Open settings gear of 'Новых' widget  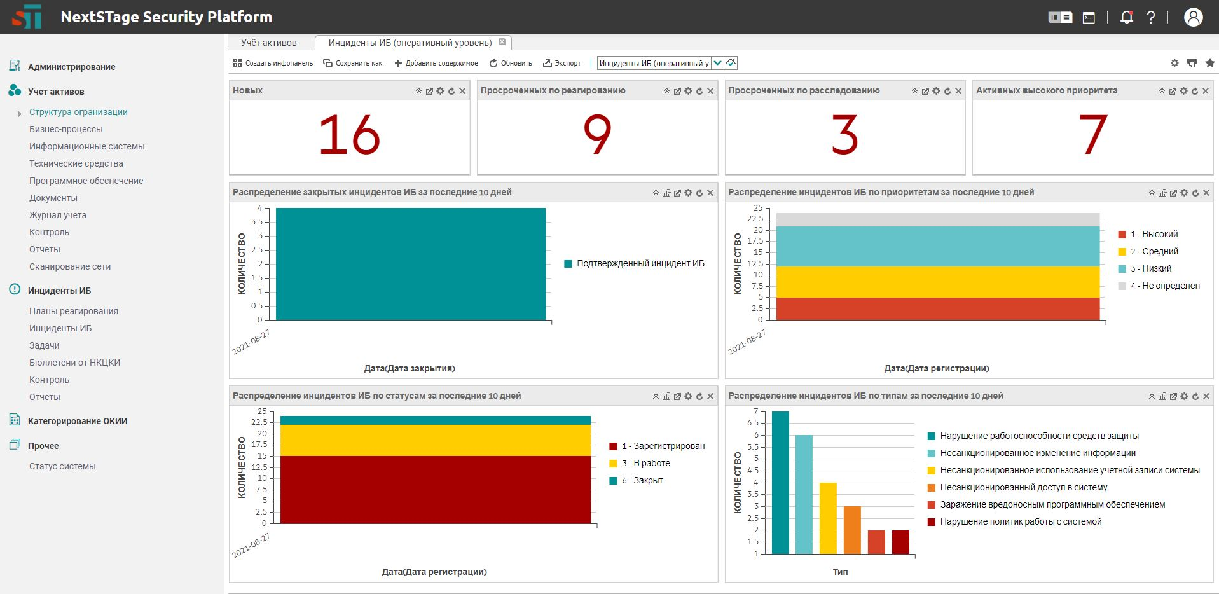pyautogui.click(x=440, y=91)
